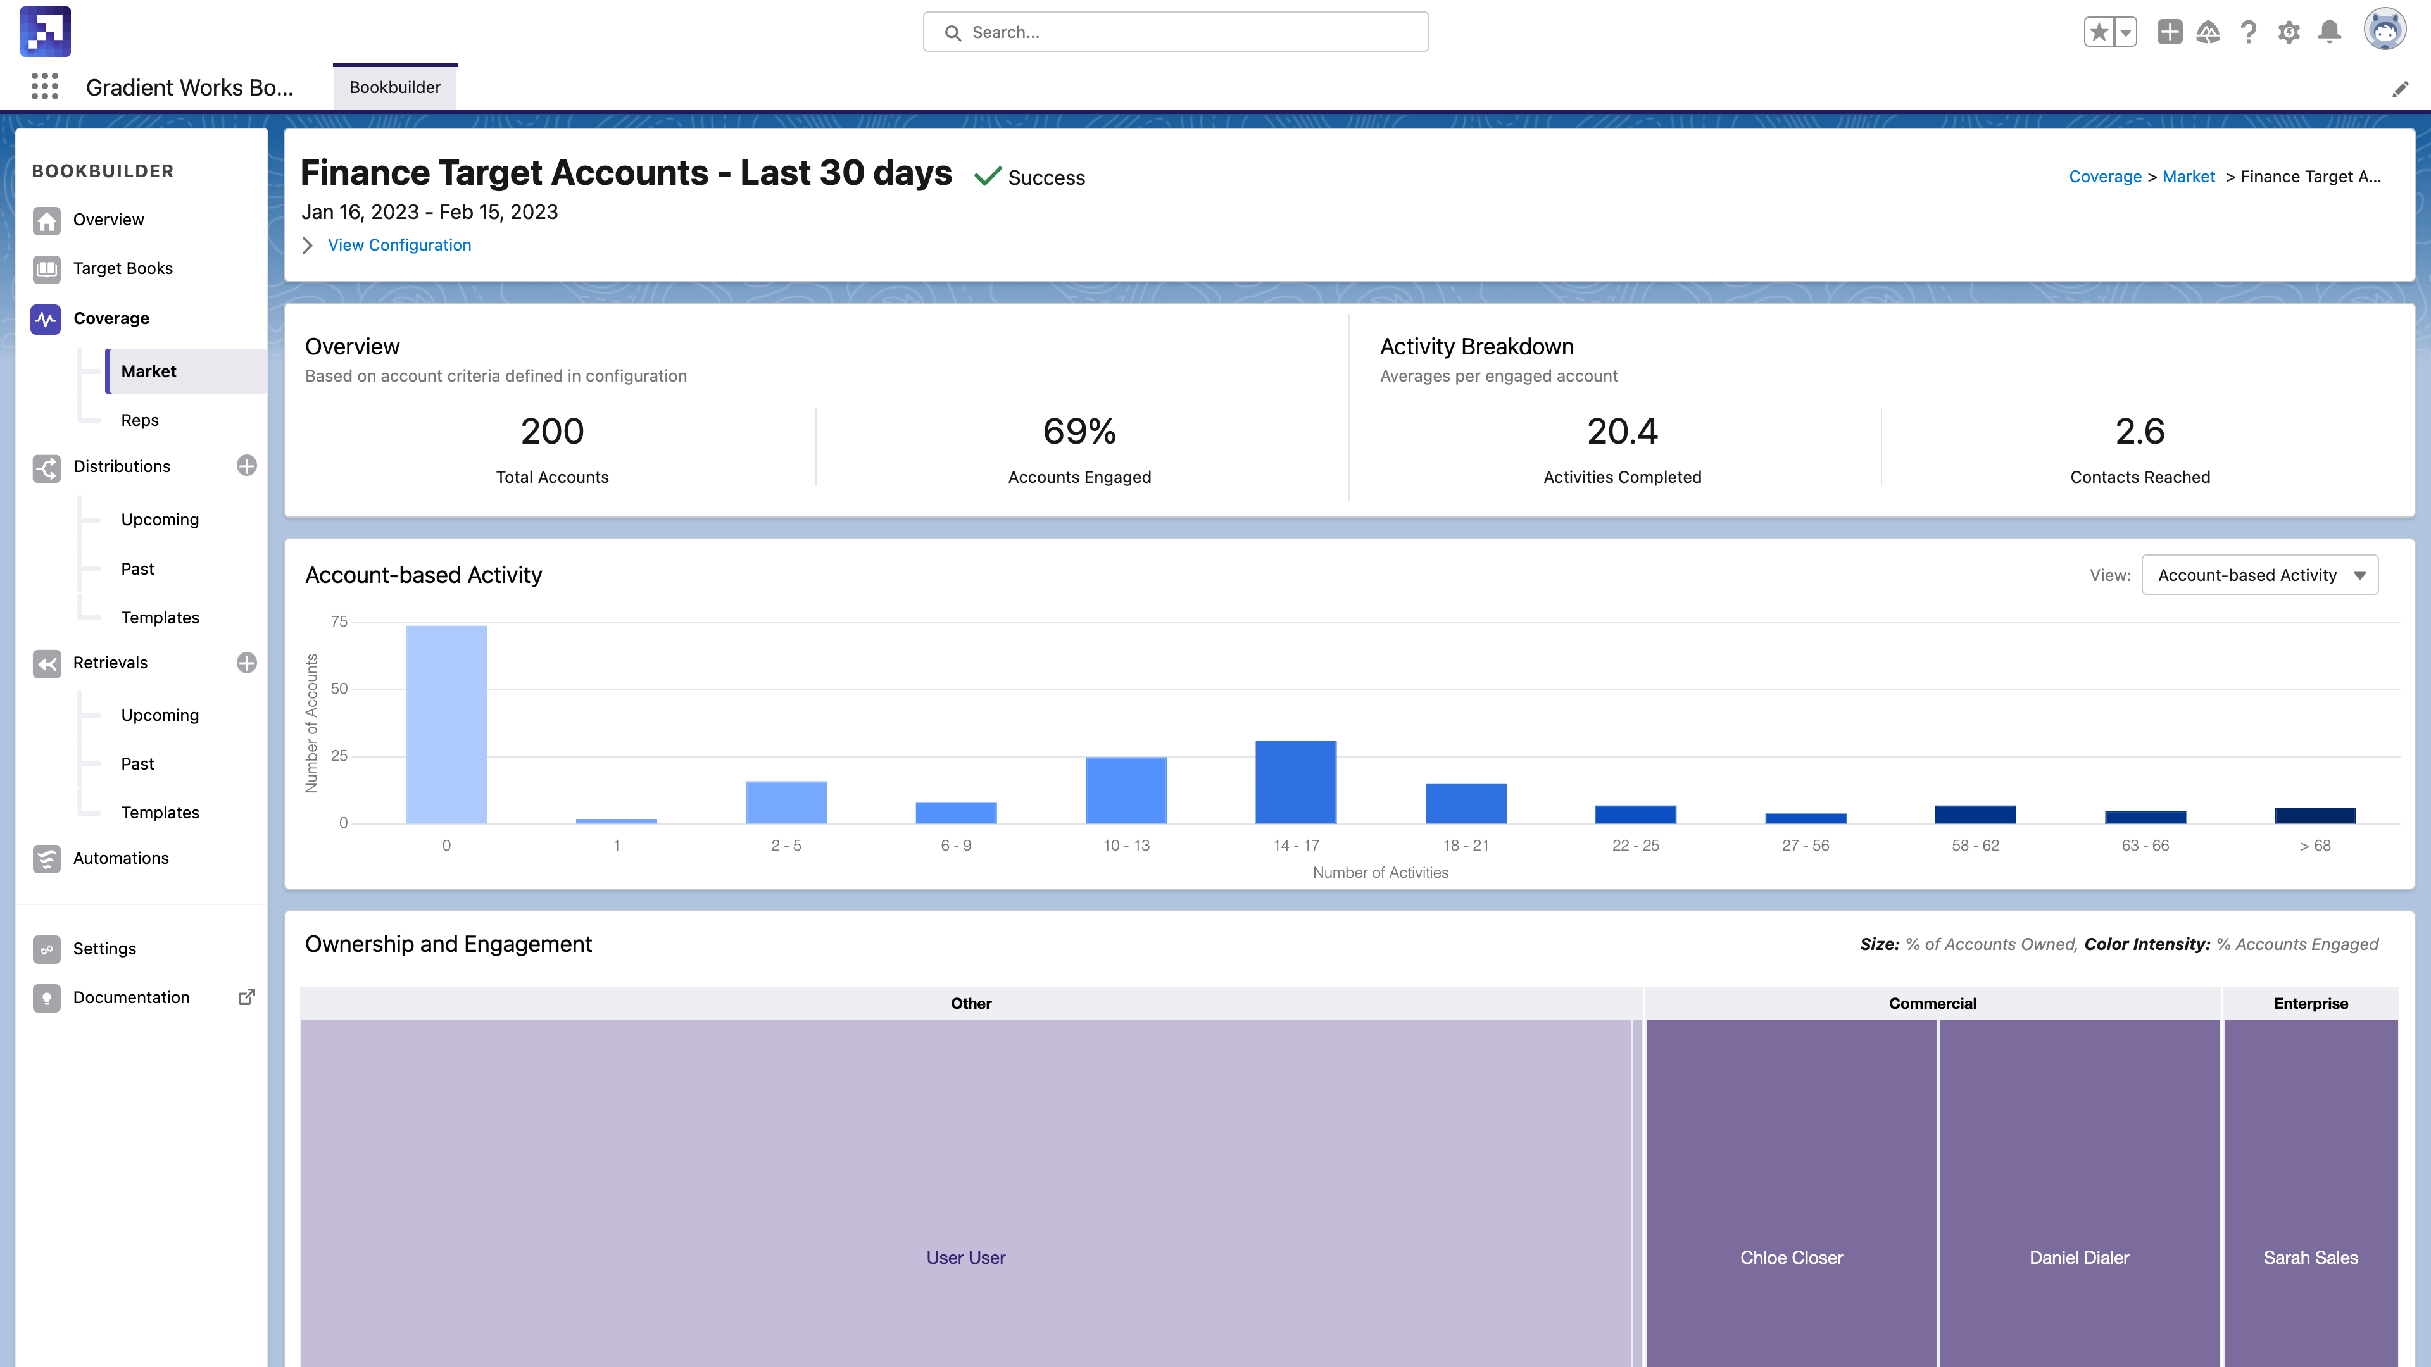
Task: Click the Settings gear icon
Action: click(x=2289, y=32)
